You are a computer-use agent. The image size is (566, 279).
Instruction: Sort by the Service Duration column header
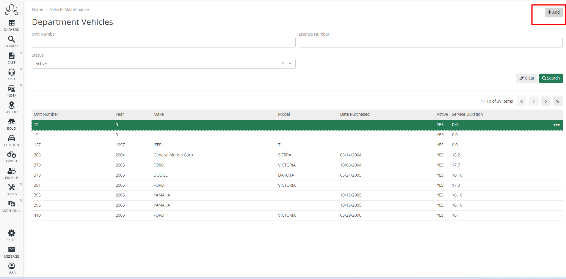point(467,114)
